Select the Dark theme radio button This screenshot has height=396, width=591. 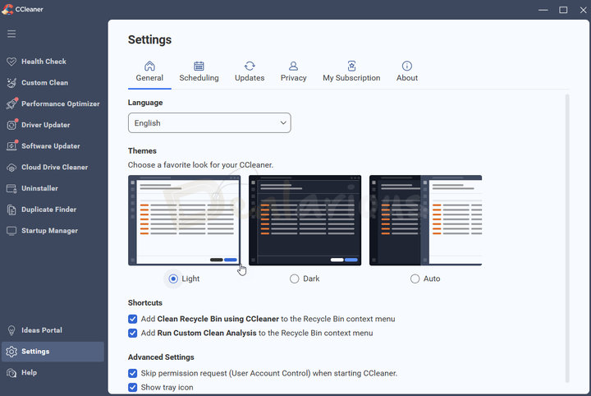click(295, 279)
